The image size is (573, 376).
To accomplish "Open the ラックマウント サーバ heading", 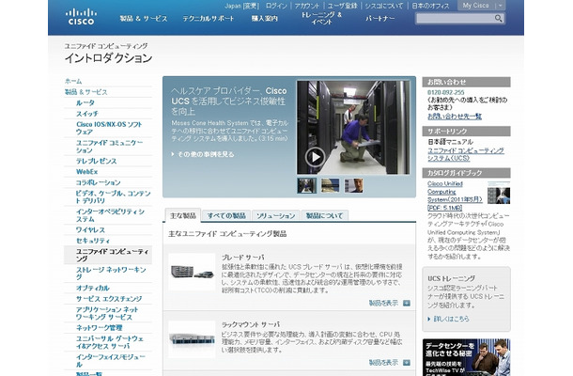I will pyautogui.click(x=251, y=324).
